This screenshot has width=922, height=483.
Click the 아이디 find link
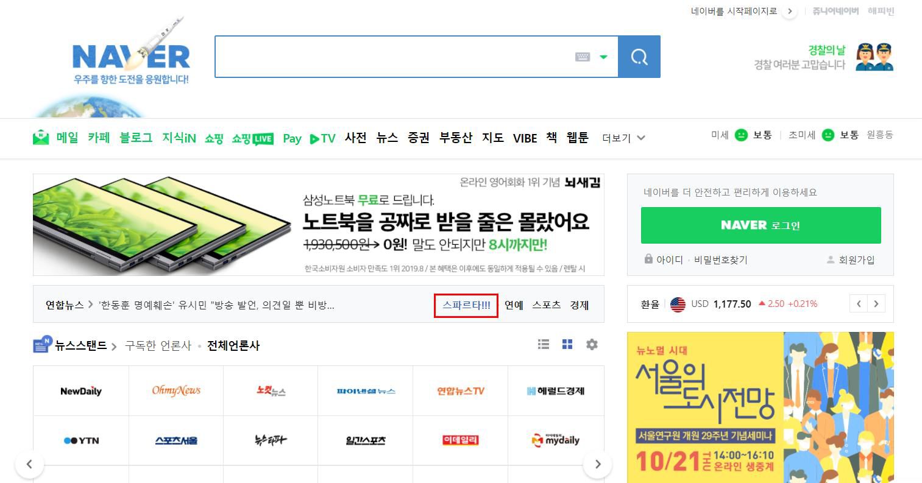coord(670,260)
